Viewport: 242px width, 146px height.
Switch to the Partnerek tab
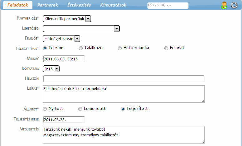[48, 5]
